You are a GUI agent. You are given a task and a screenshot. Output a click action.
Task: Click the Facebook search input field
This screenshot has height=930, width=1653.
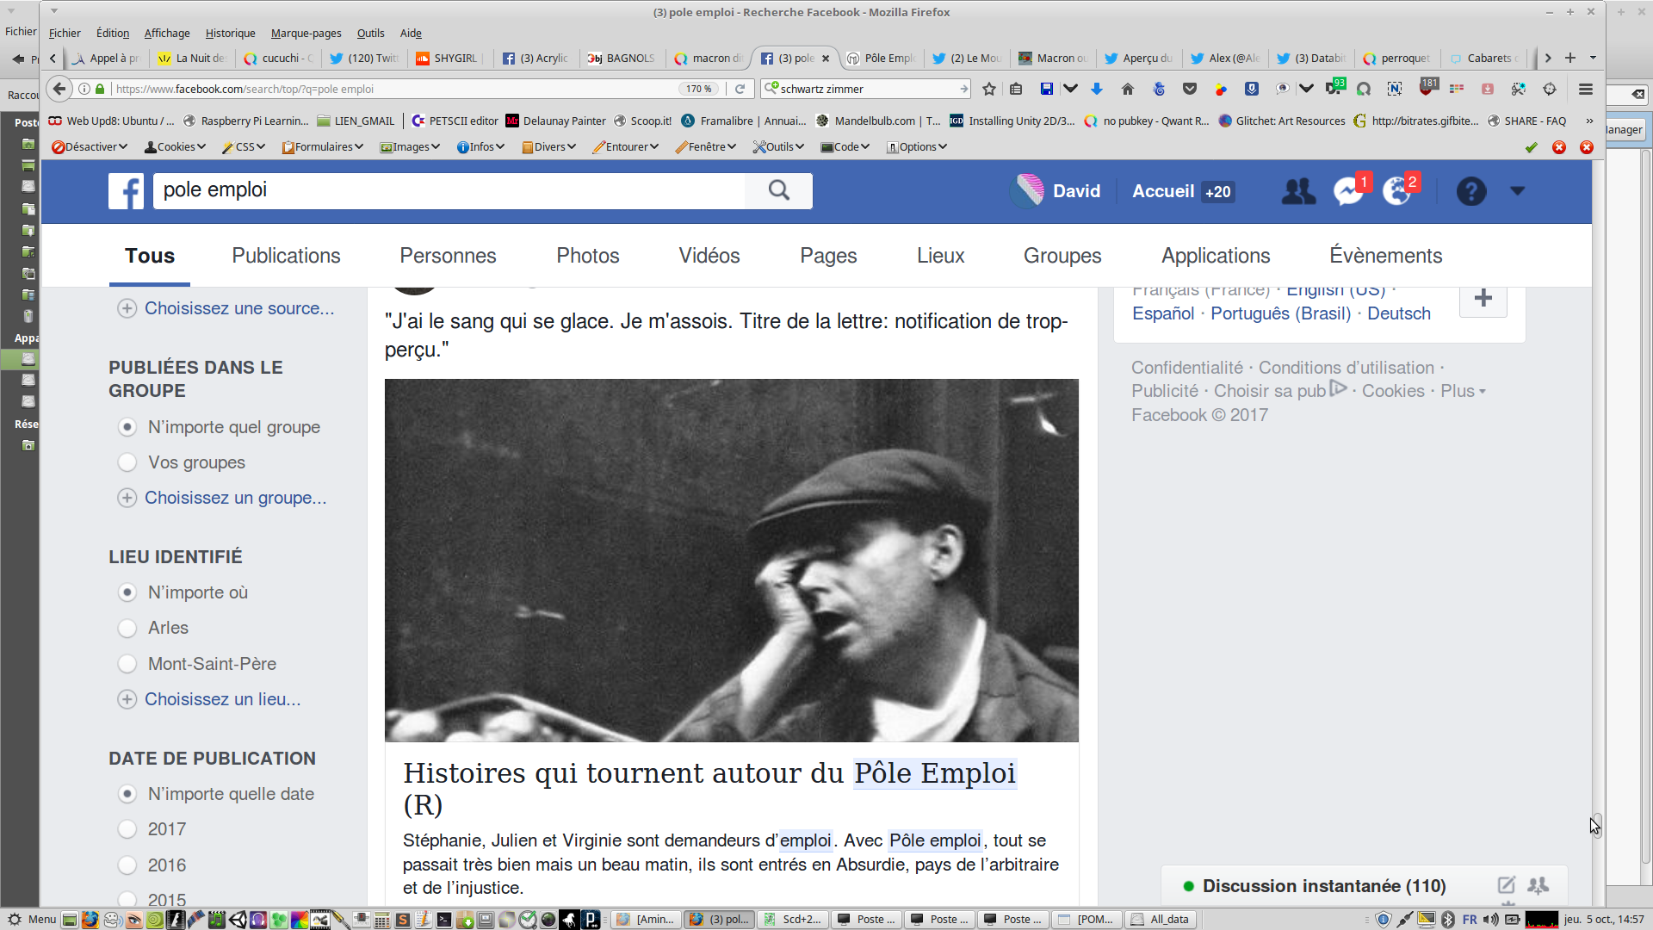click(x=448, y=190)
